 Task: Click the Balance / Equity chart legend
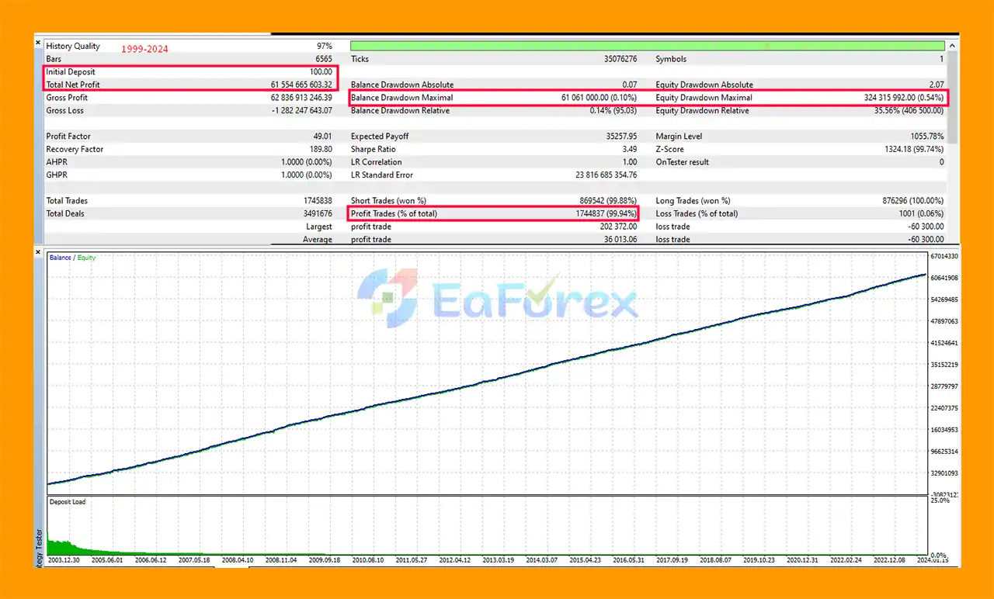coord(72,258)
